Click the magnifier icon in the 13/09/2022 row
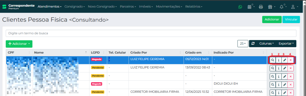The height and width of the screenshot is (96, 306). coord(273,68)
